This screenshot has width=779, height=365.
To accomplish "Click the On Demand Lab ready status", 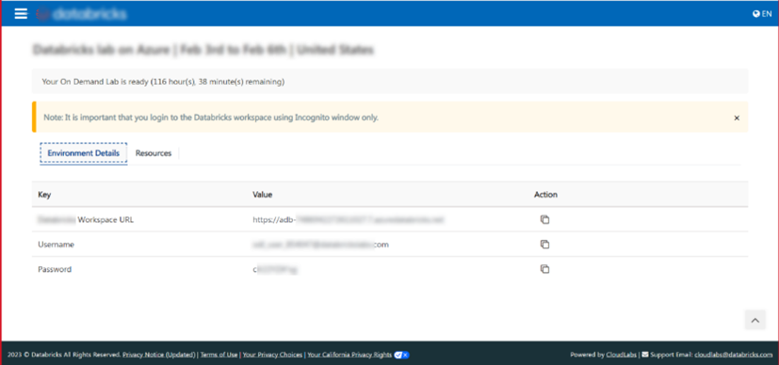I will click(x=164, y=82).
